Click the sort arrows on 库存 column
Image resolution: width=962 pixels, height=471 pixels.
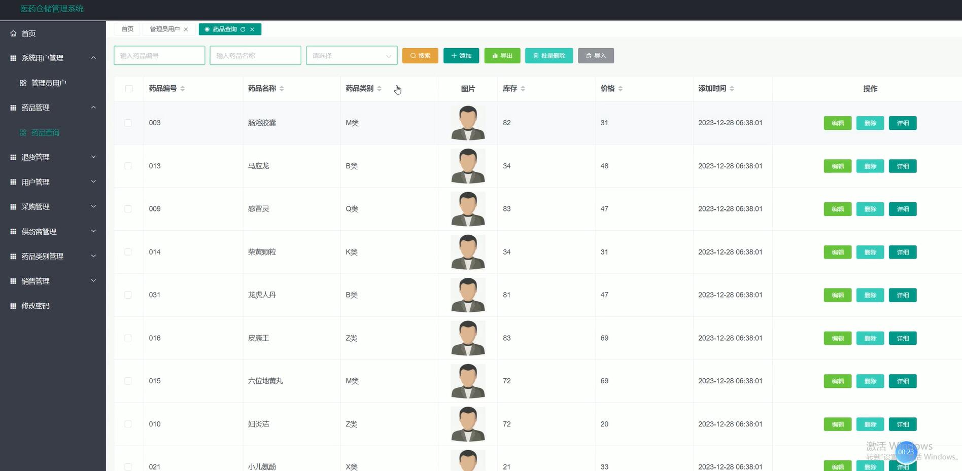524,88
